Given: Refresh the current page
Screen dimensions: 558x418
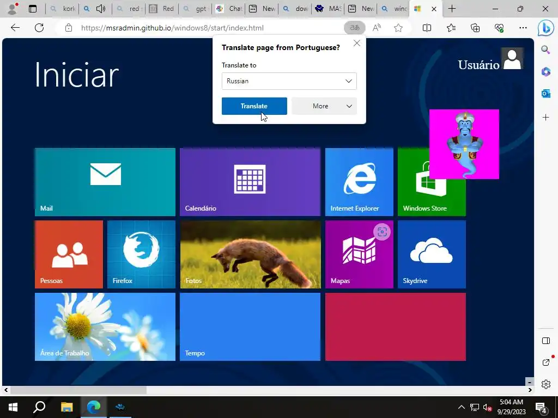Looking at the screenshot, I should click(39, 28).
